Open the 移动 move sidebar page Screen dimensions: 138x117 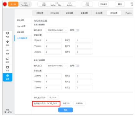8,43
